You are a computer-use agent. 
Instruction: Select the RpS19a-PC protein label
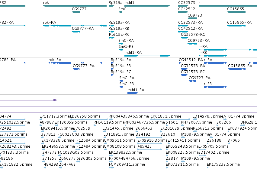point(121,72)
